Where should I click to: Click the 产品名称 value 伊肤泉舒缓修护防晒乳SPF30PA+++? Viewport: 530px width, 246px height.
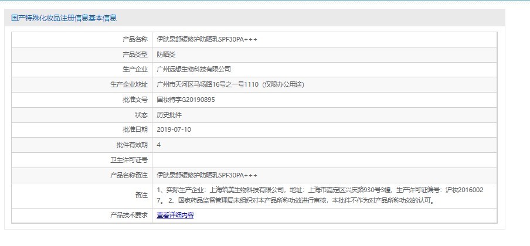(x=207, y=40)
